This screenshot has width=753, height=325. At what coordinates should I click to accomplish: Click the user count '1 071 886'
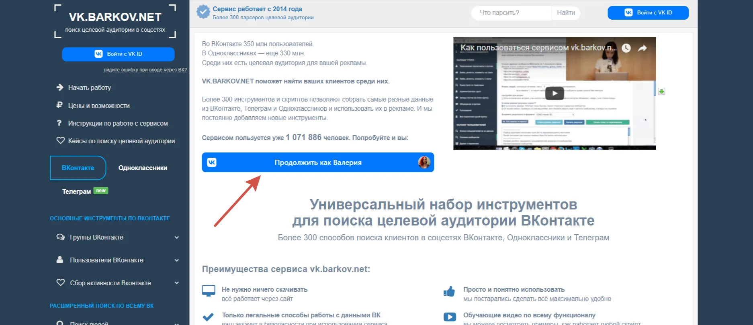point(303,137)
